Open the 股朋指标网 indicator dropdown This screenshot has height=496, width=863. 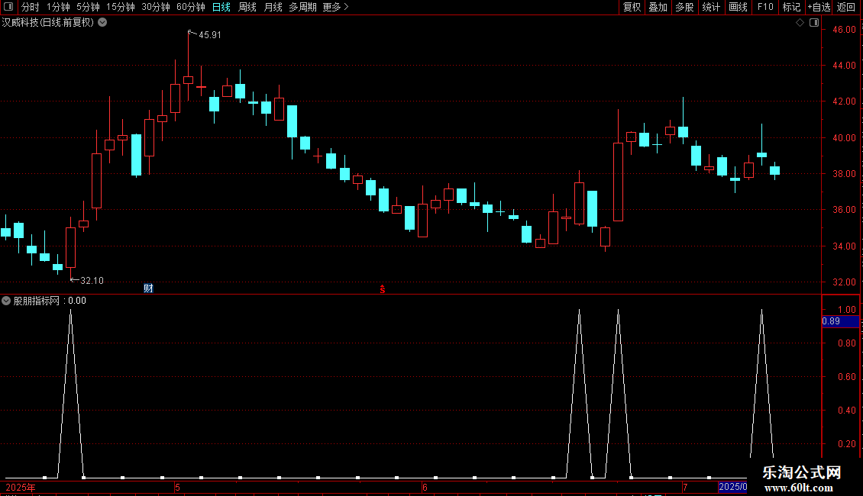point(6,301)
